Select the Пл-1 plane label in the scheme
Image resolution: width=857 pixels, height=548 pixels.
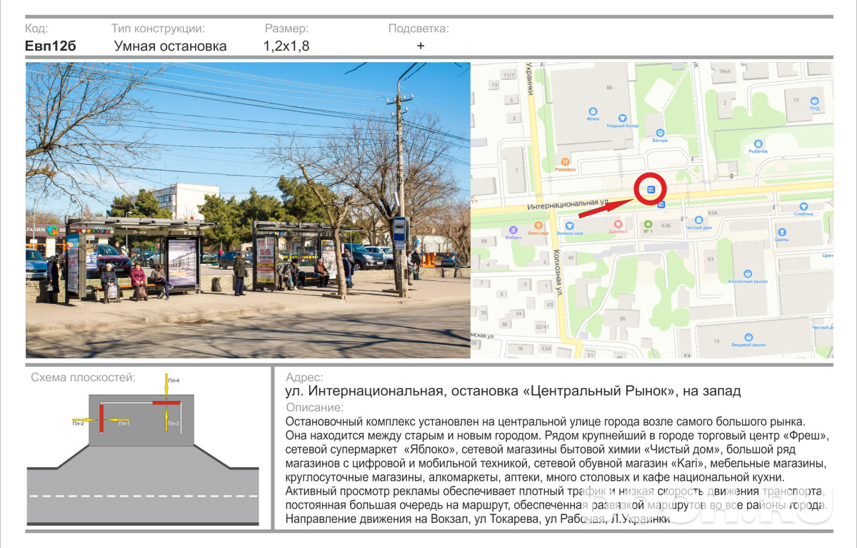coord(124,424)
